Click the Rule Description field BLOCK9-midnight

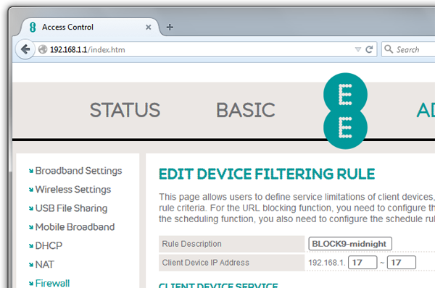[350, 244]
